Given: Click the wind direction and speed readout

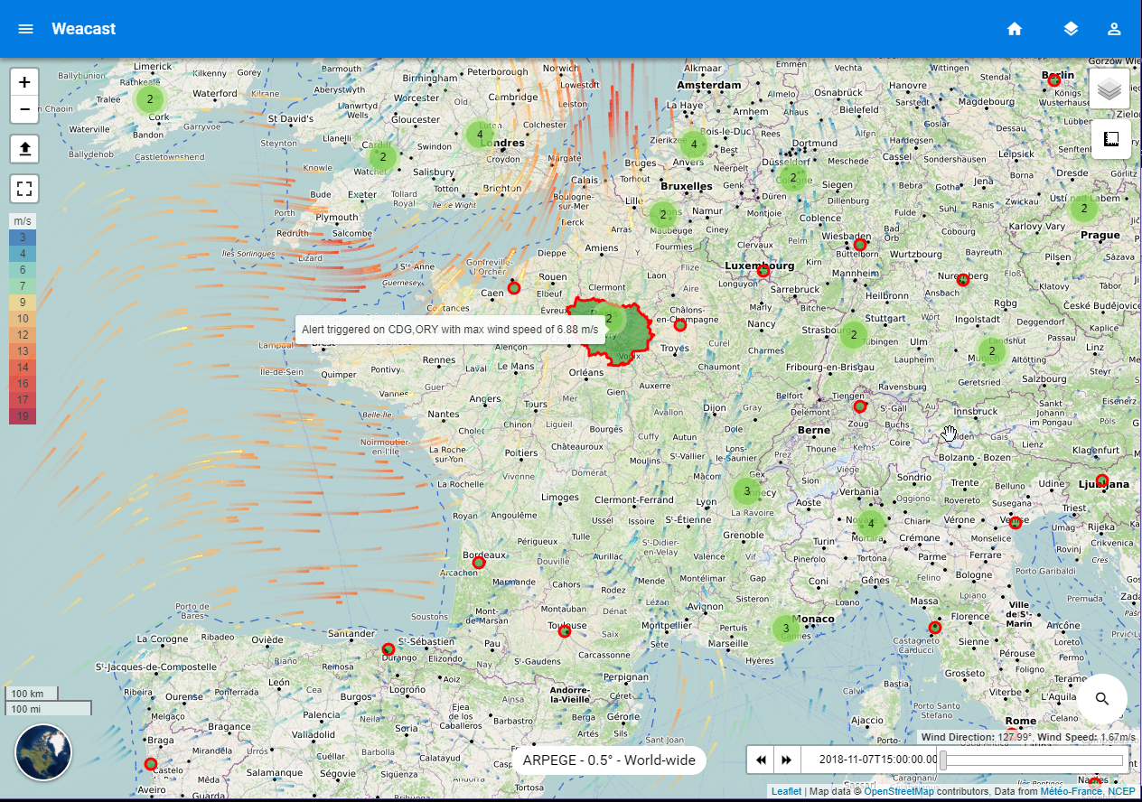Looking at the screenshot, I should pyautogui.click(x=1028, y=737).
